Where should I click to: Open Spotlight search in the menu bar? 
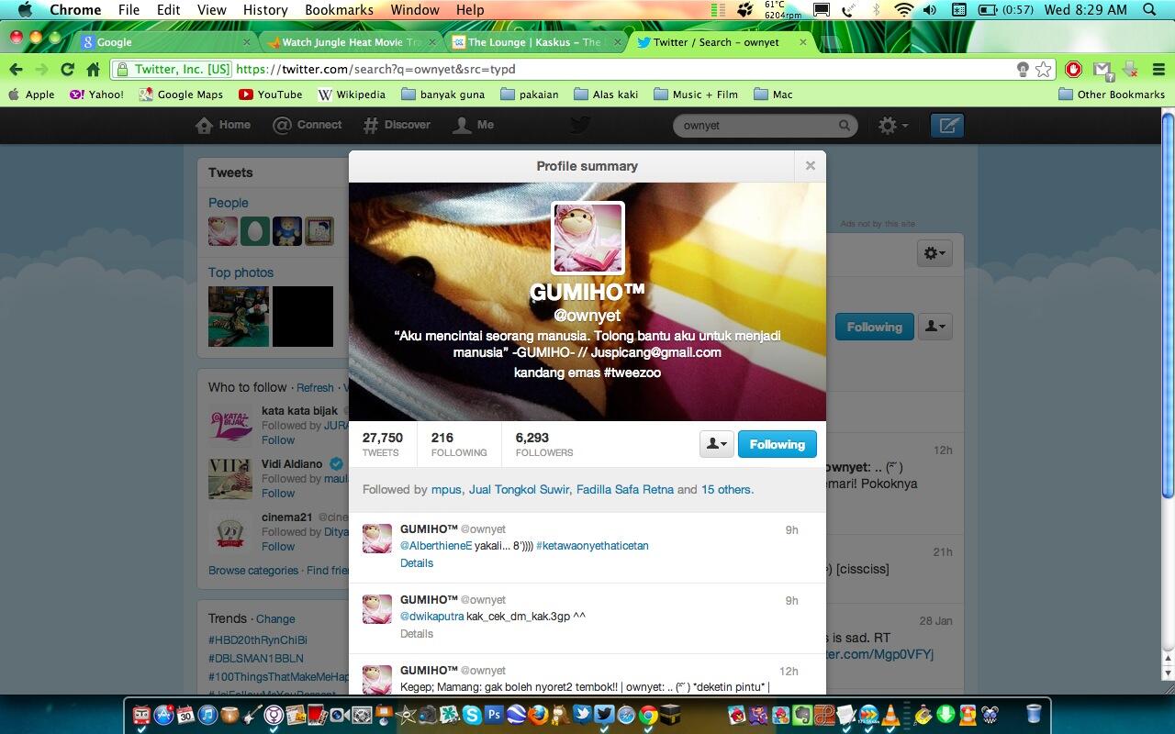[1149, 10]
